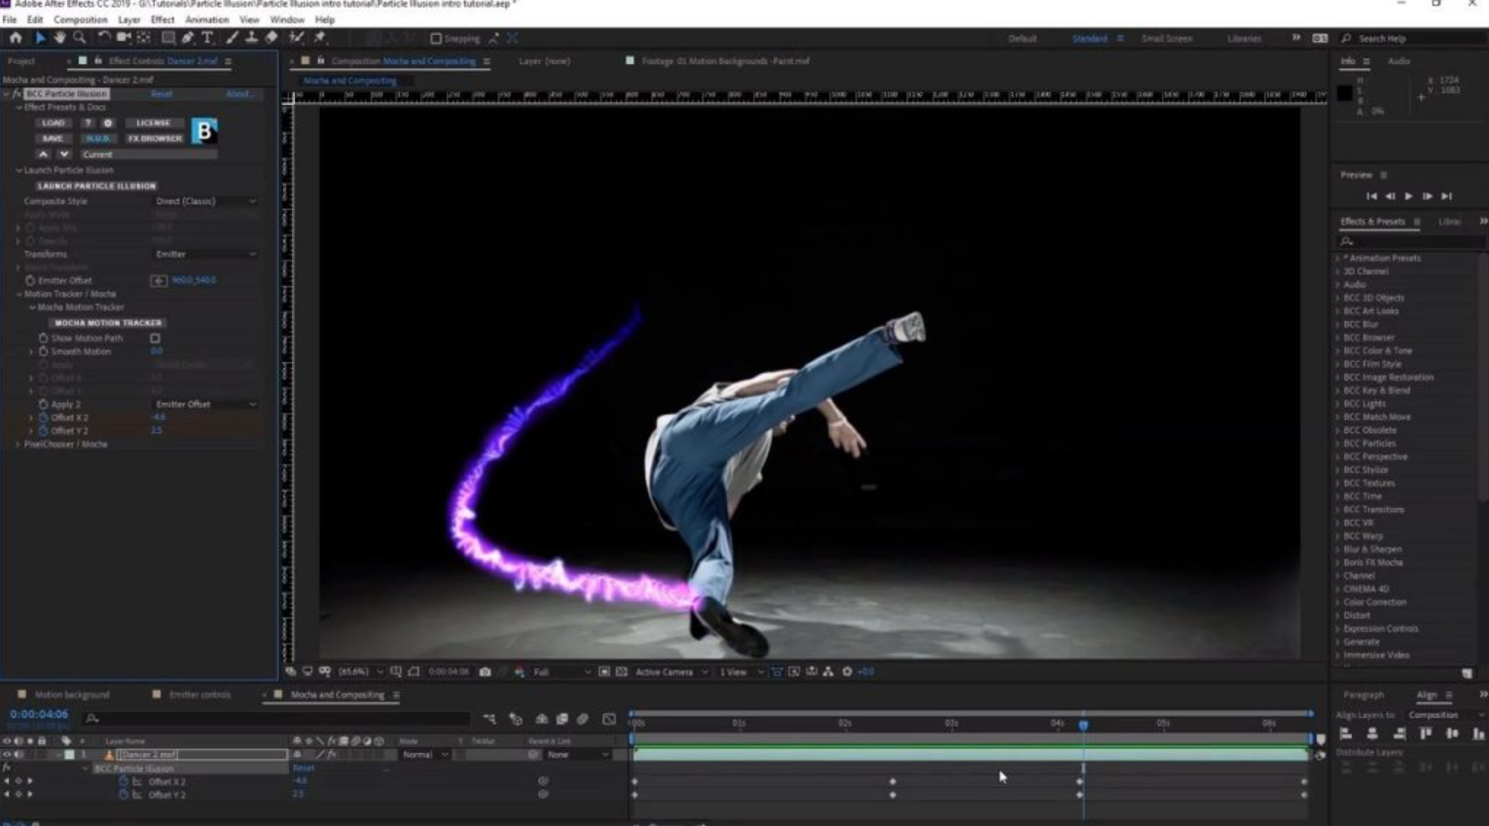The width and height of the screenshot is (1489, 826).
Task: Select the Eraser tool
Action: pyautogui.click(x=272, y=38)
